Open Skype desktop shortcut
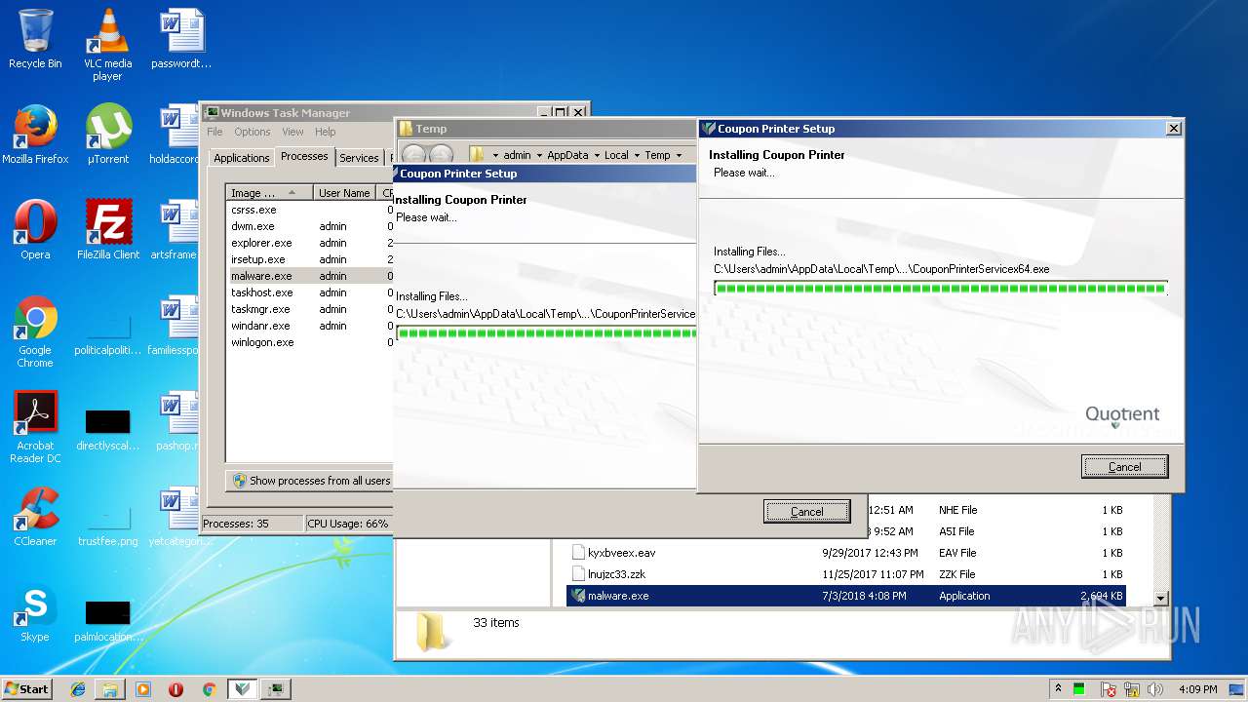This screenshot has width=1248, height=702. [35, 612]
